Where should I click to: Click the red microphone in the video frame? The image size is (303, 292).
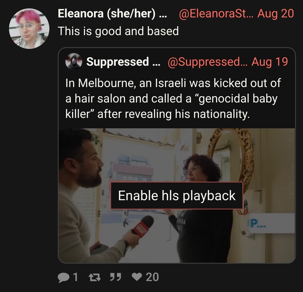coord(143,226)
